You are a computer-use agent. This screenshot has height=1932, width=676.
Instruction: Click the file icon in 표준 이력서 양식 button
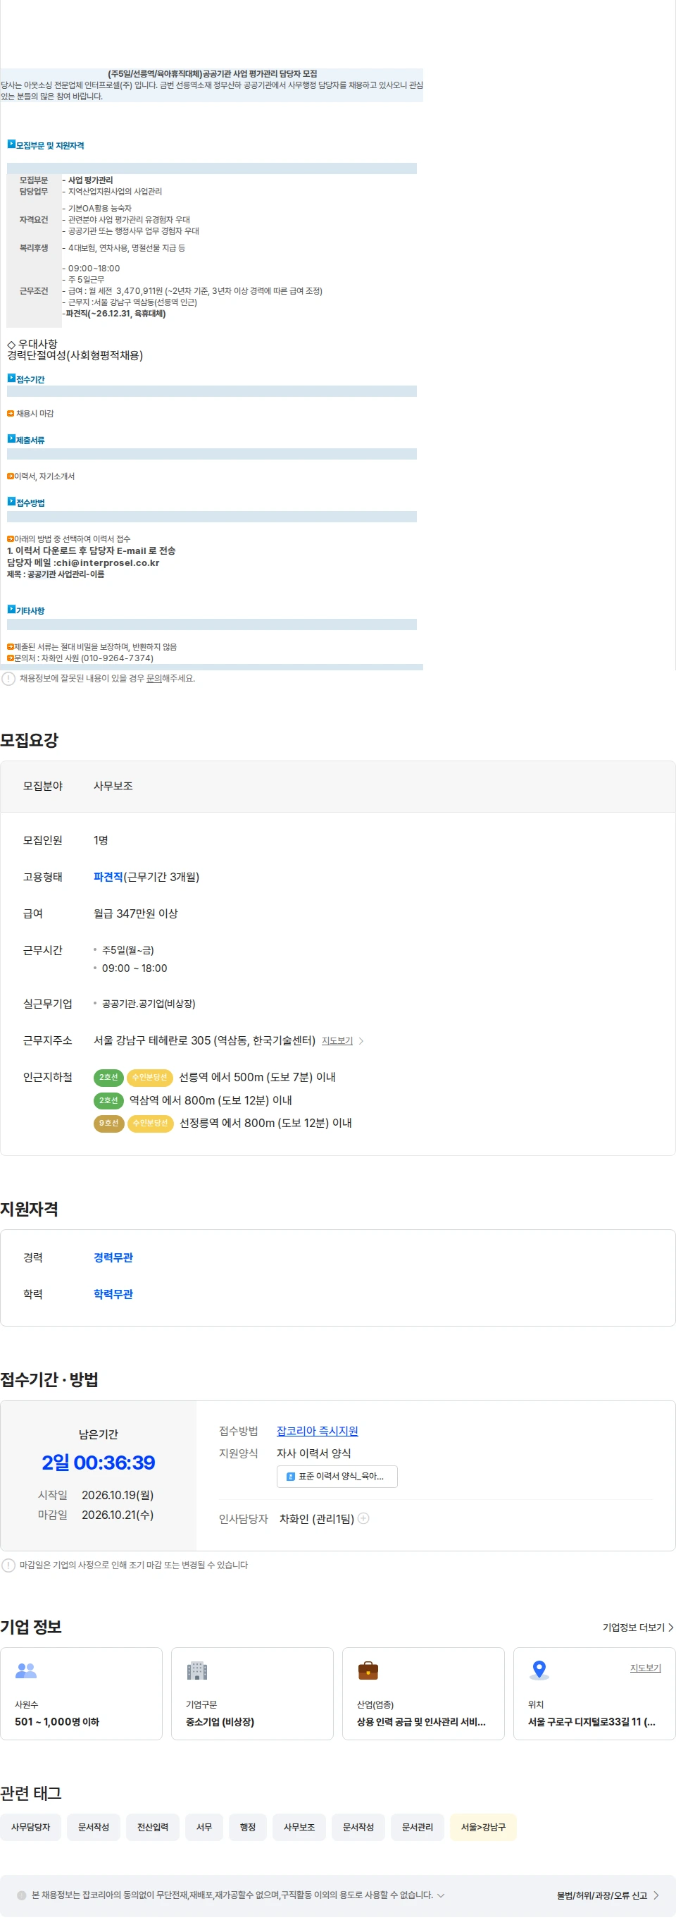click(291, 1477)
